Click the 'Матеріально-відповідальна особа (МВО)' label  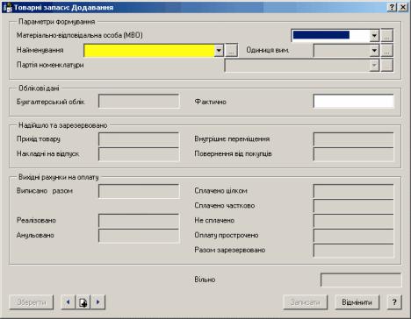point(80,35)
